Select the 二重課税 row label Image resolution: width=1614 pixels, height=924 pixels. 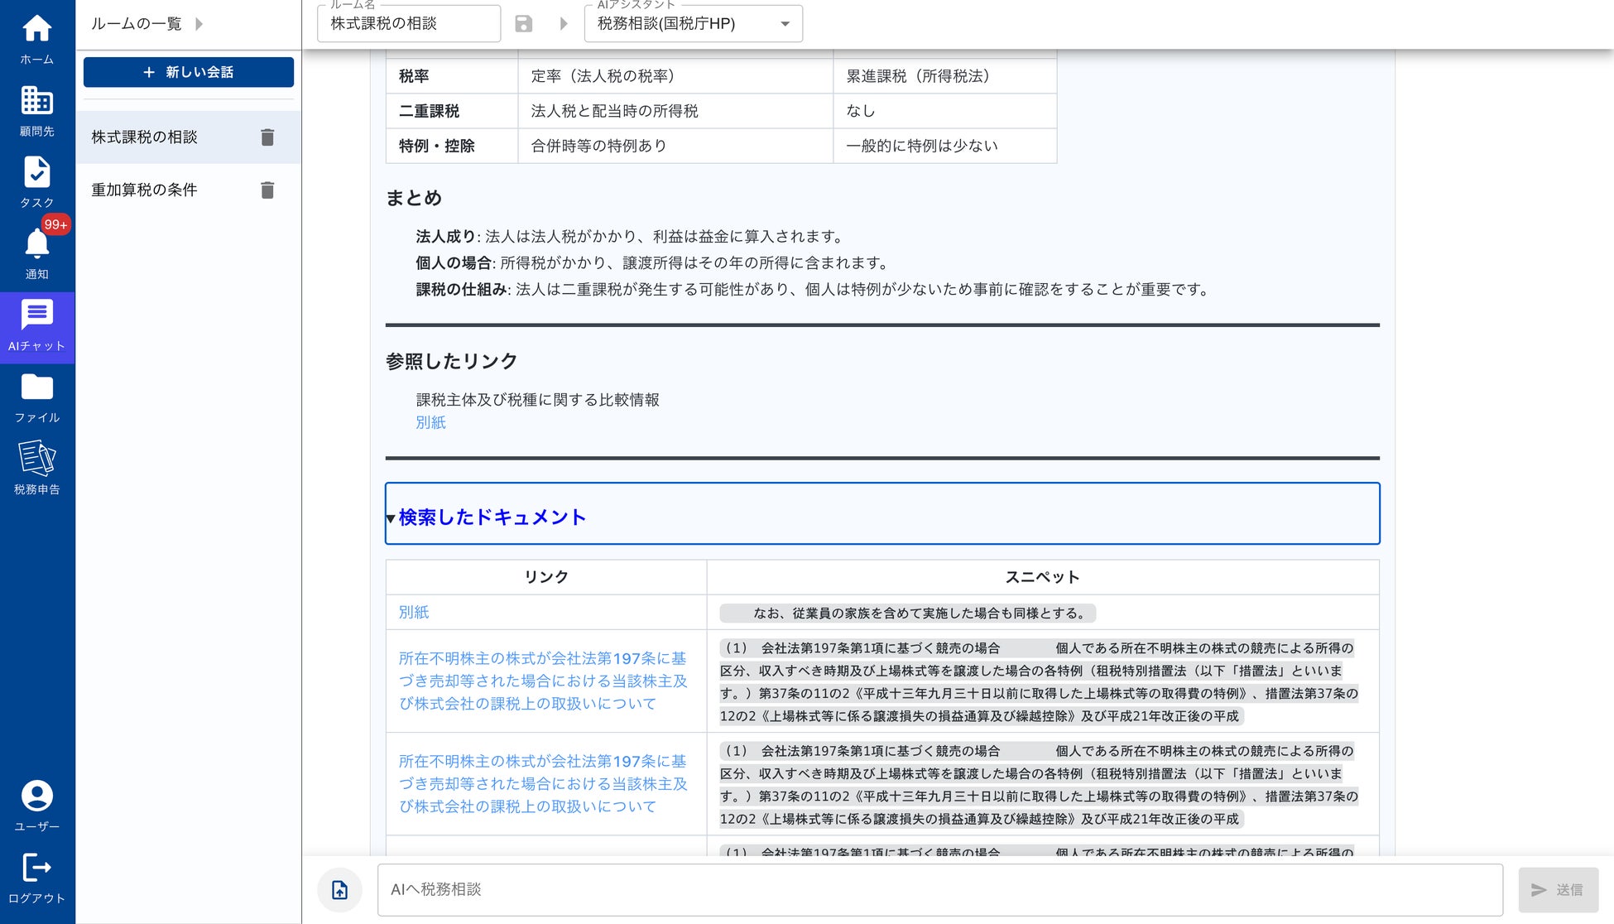click(x=429, y=111)
